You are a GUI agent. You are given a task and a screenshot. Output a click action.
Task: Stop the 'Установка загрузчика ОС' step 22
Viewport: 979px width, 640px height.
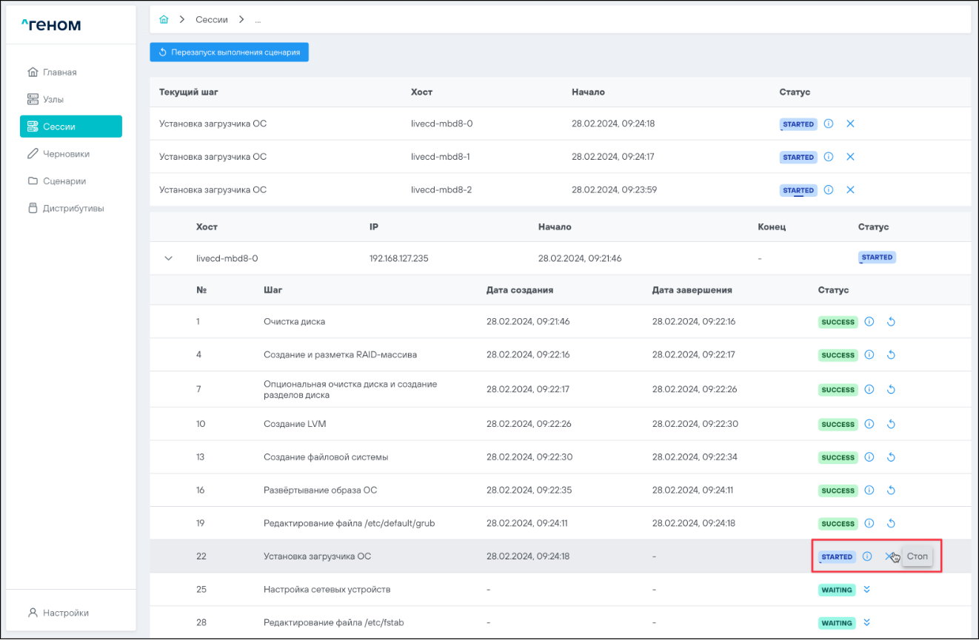coord(889,556)
